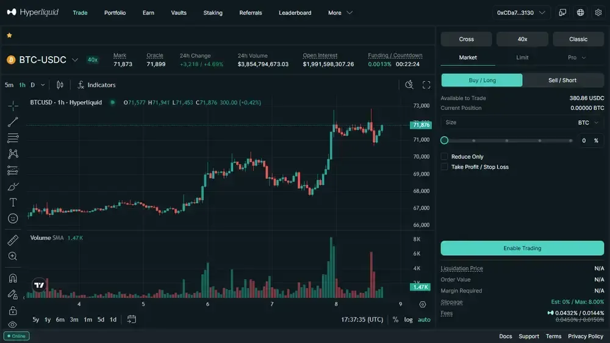Check Take Profit / Stop Loss
This screenshot has width=610, height=343.
tap(445, 167)
